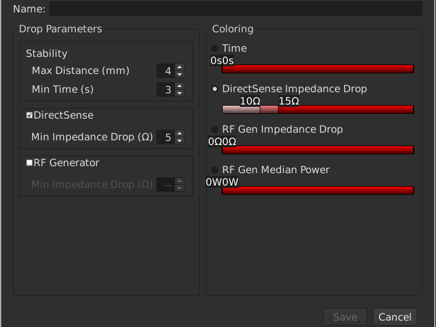Decrease DirectSense Min Impedance Drop value
Image resolution: width=436 pixels, height=327 pixels.
tap(180, 140)
